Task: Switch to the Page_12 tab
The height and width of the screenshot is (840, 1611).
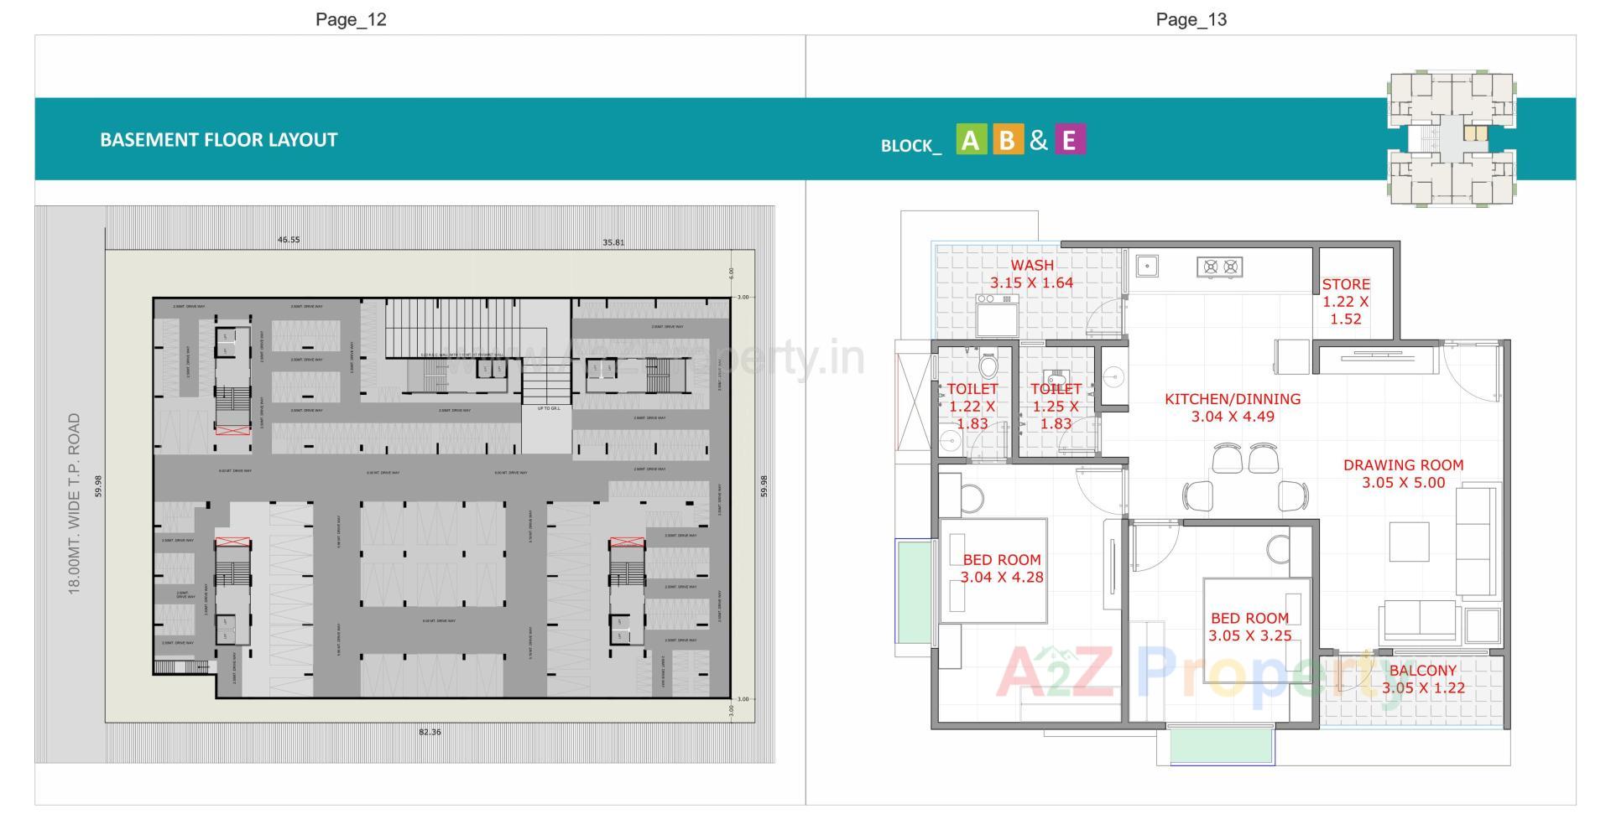Action: click(x=350, y=18)
